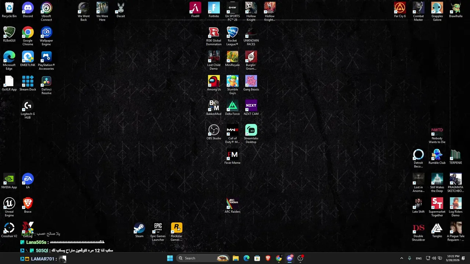Click the Steam desktop shortcut

pyautogui.click(x=139, y=230)
